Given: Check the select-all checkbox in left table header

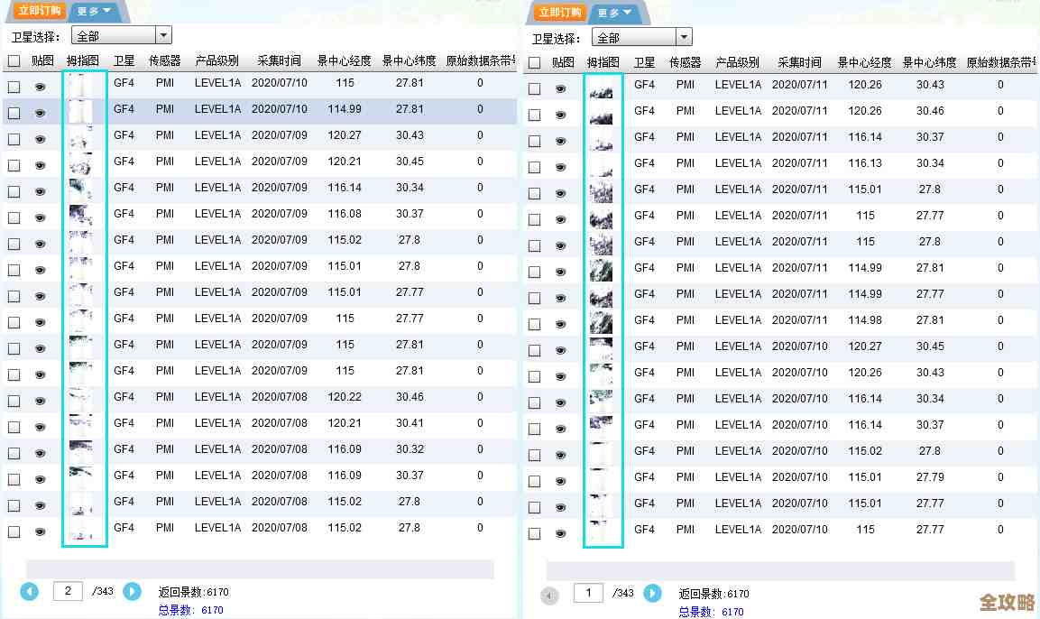Looking at the screenshot, I should click(x=13, y=60).
